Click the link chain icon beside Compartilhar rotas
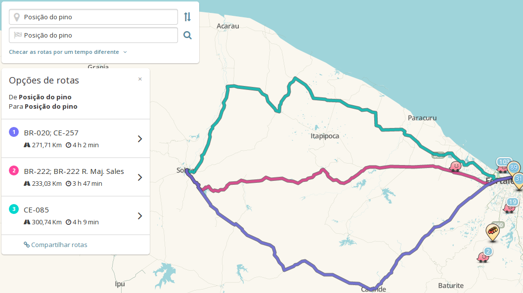The width and height of the screenshot is (523, 293). tap(27, 245)
